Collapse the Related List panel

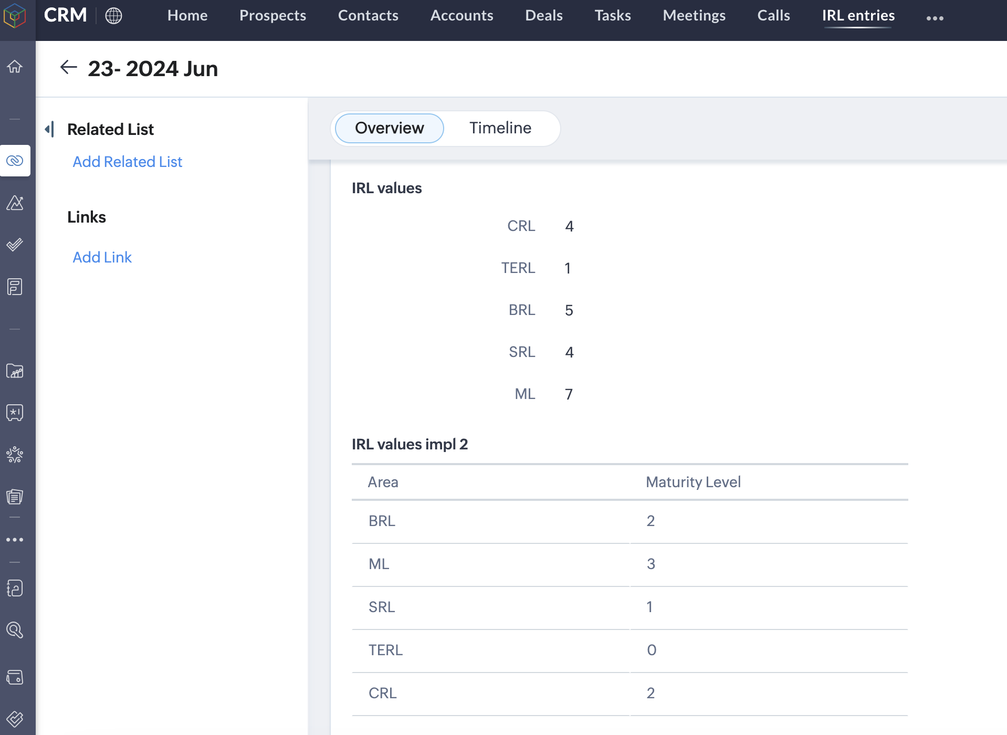(50, 129)
